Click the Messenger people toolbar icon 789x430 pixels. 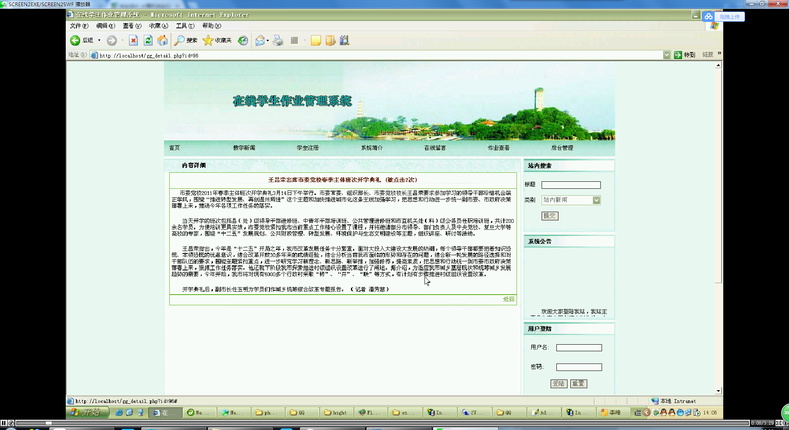(344, 40)
